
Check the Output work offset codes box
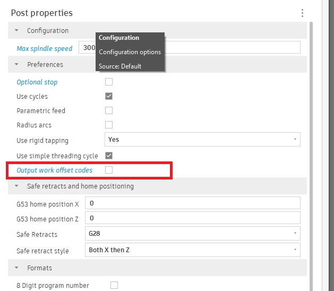pos(109,170)
